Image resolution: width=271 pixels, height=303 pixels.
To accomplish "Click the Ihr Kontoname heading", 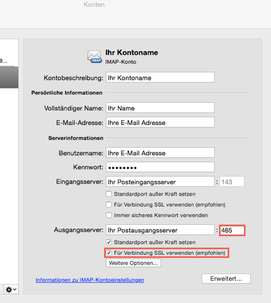I will 132,52.
